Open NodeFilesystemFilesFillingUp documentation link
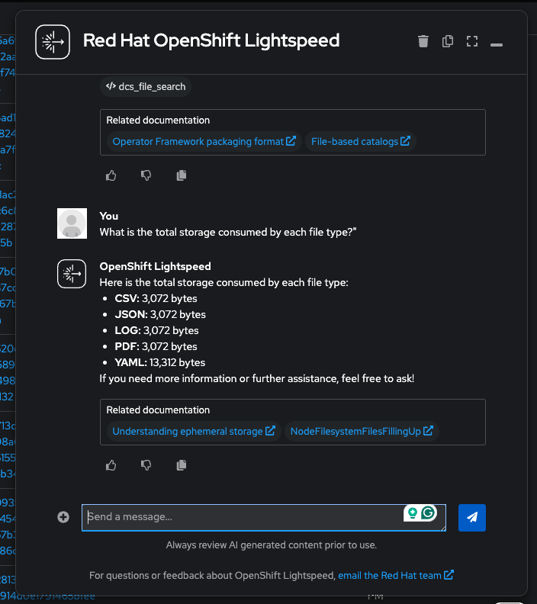 tap(362, 432)
